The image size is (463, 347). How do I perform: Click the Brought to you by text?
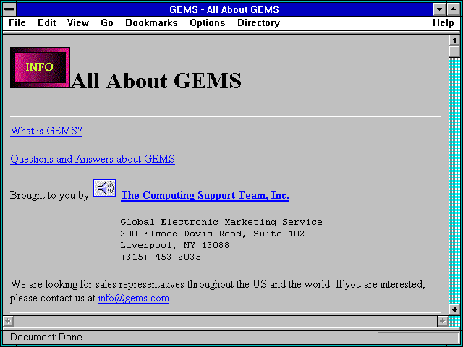50,195
